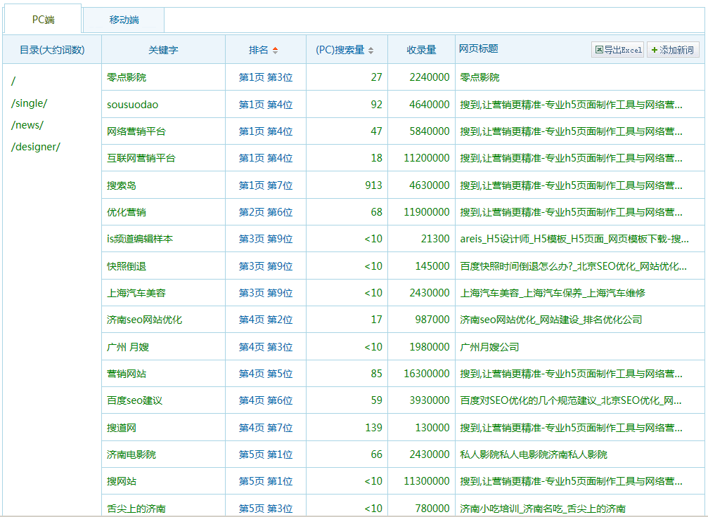Click the keyword sousuodao
This screenshot has width=708, height=517.
[132, 105]
